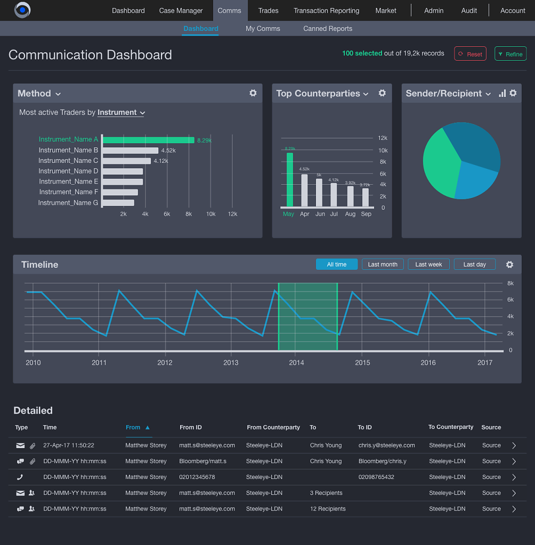Open details arrow for Bloomberg/matt.s row

[x=514, y=461]
